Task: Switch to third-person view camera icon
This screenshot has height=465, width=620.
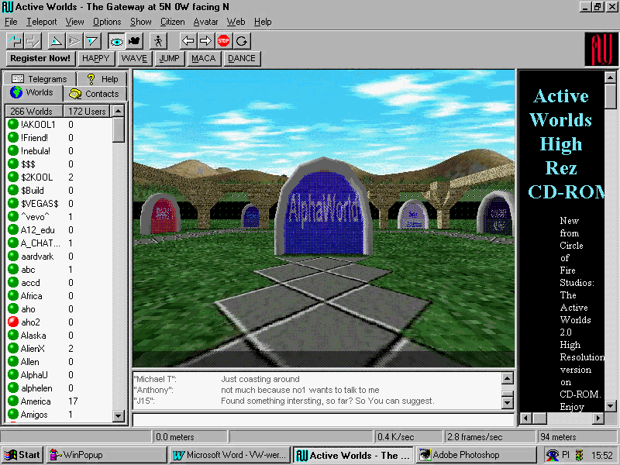Action: (x=134, y=41)
